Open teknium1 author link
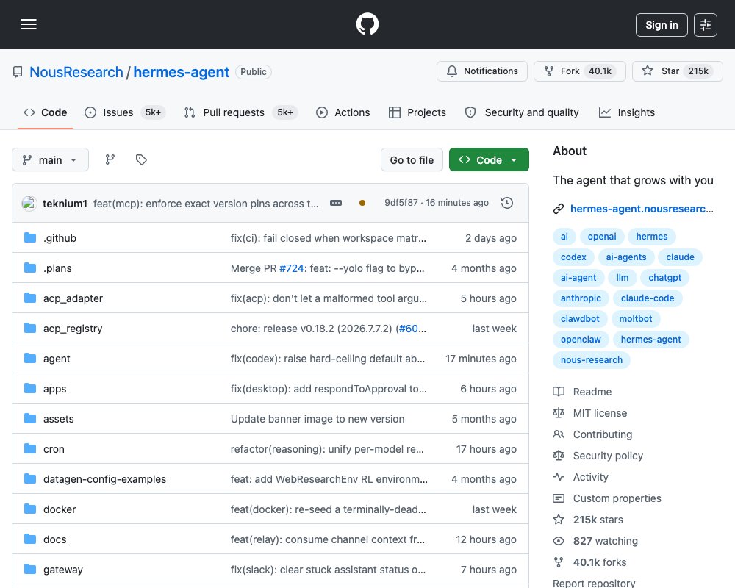Image resolution: width=735 pixels, height=588 pixels. coord(65,204)
